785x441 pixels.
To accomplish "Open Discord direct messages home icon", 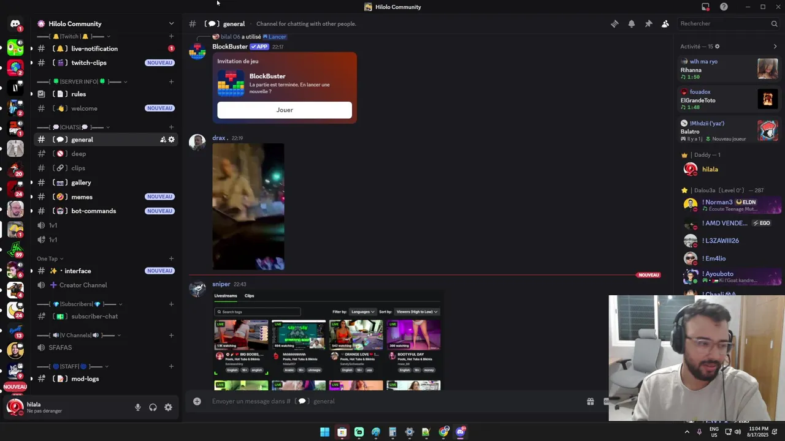I will [x=15, y=24].
